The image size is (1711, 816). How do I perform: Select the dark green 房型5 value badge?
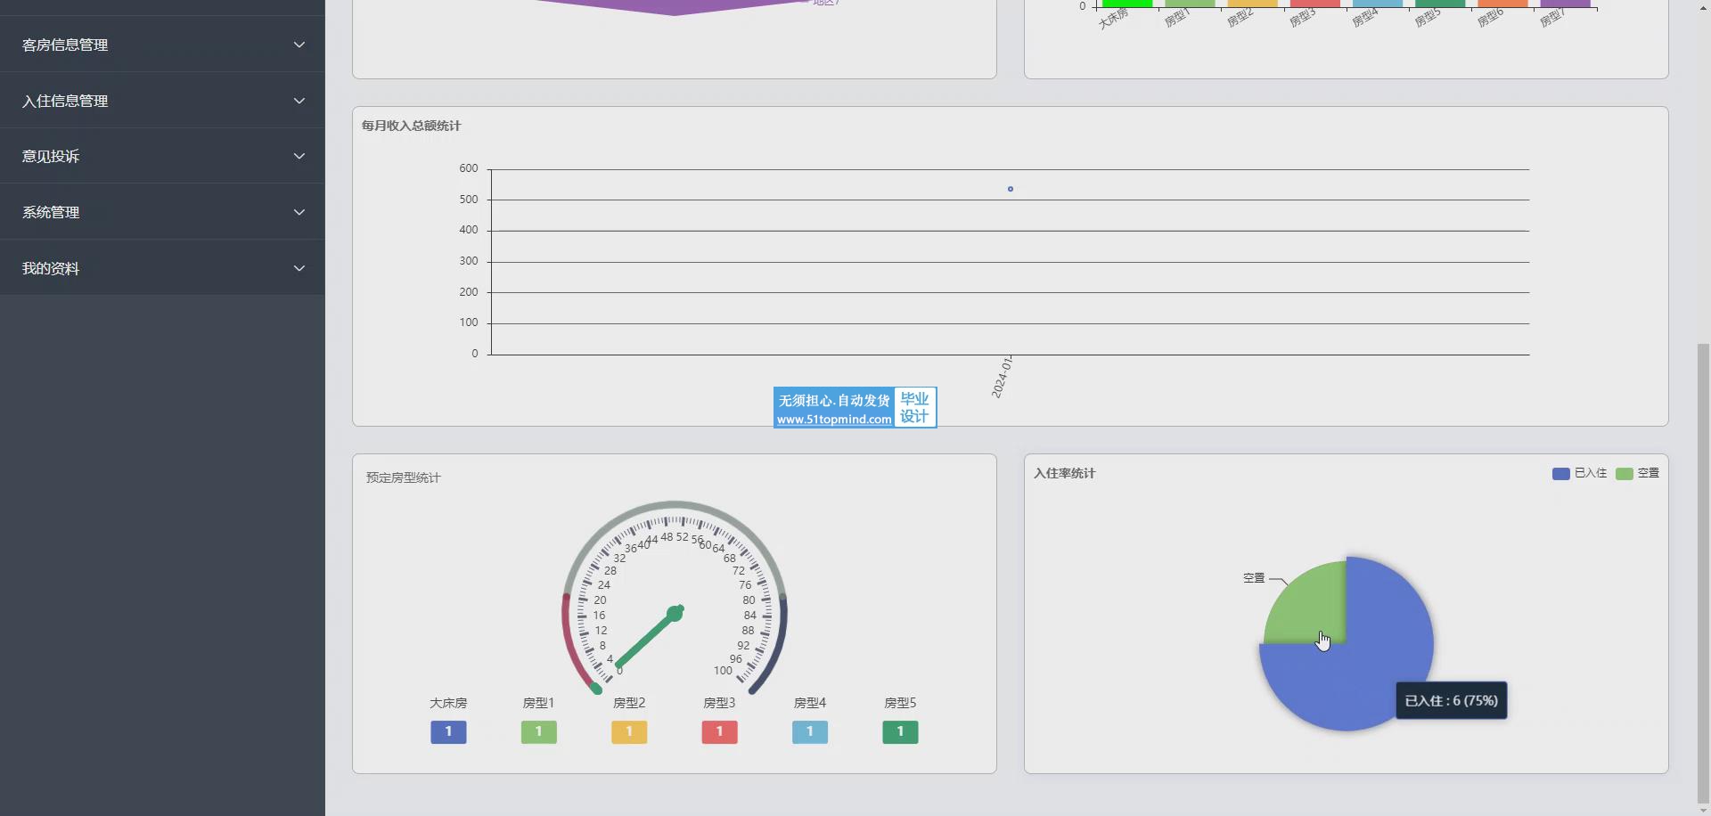pyautogui.click(x=900, y=731)
